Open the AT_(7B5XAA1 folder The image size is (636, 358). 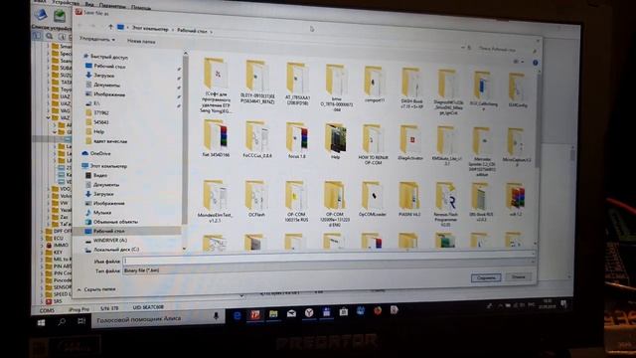(297, 85)
